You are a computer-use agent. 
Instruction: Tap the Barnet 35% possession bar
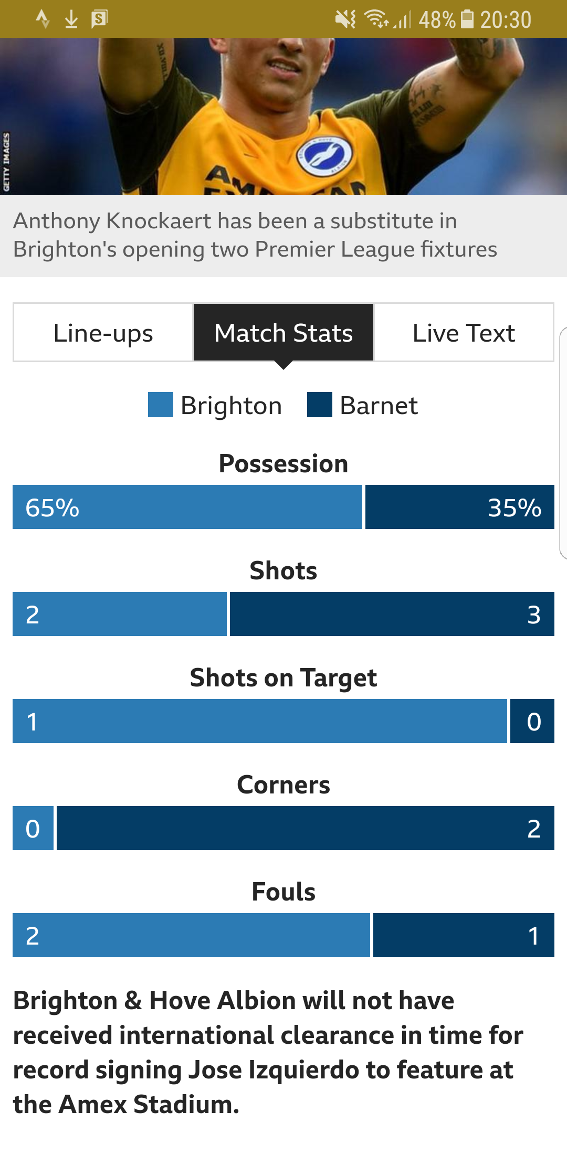click(460, 507)
